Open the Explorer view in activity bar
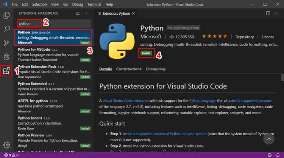 pos(6,15)
